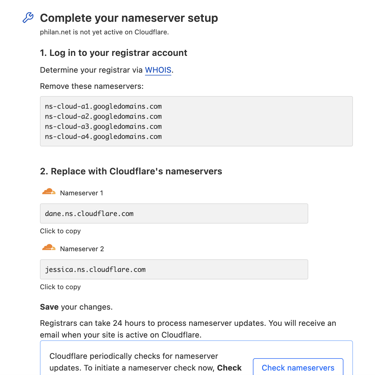Click the 'Complete your nameserver setup' heading

[129, 18]
